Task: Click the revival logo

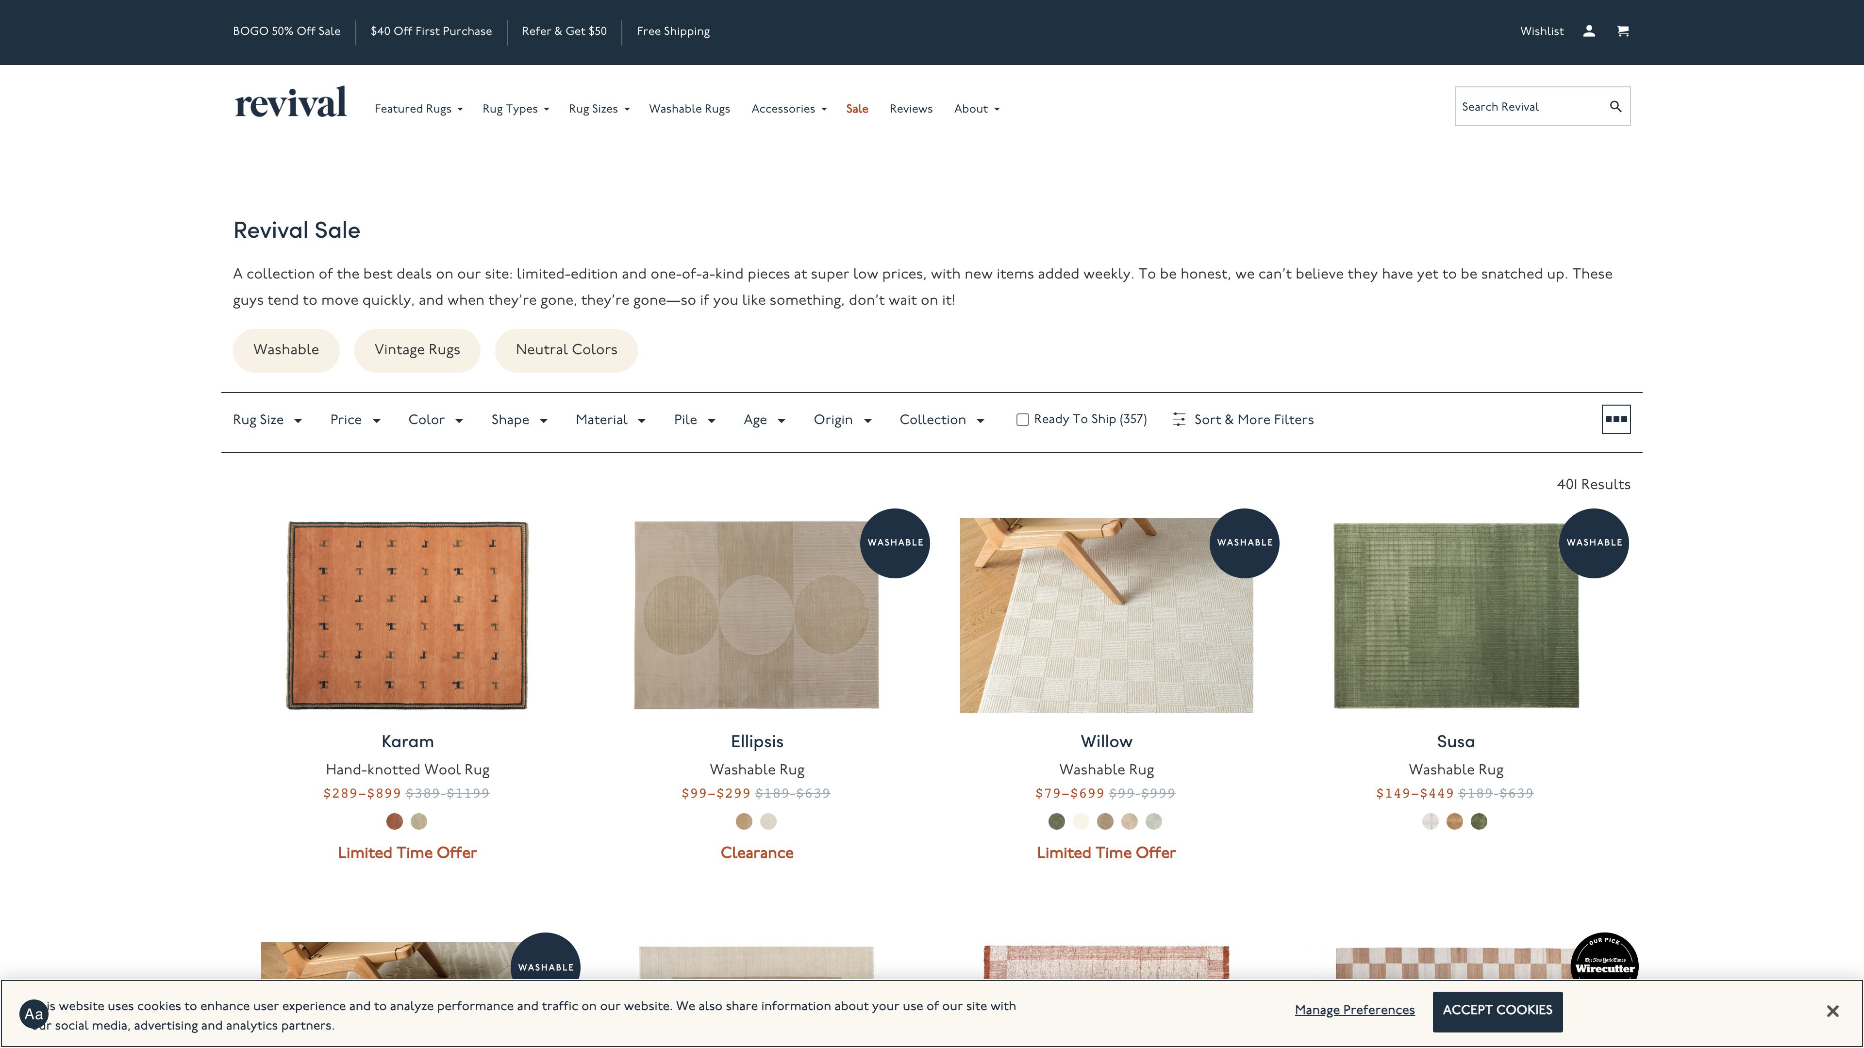Action: (290, 103)
